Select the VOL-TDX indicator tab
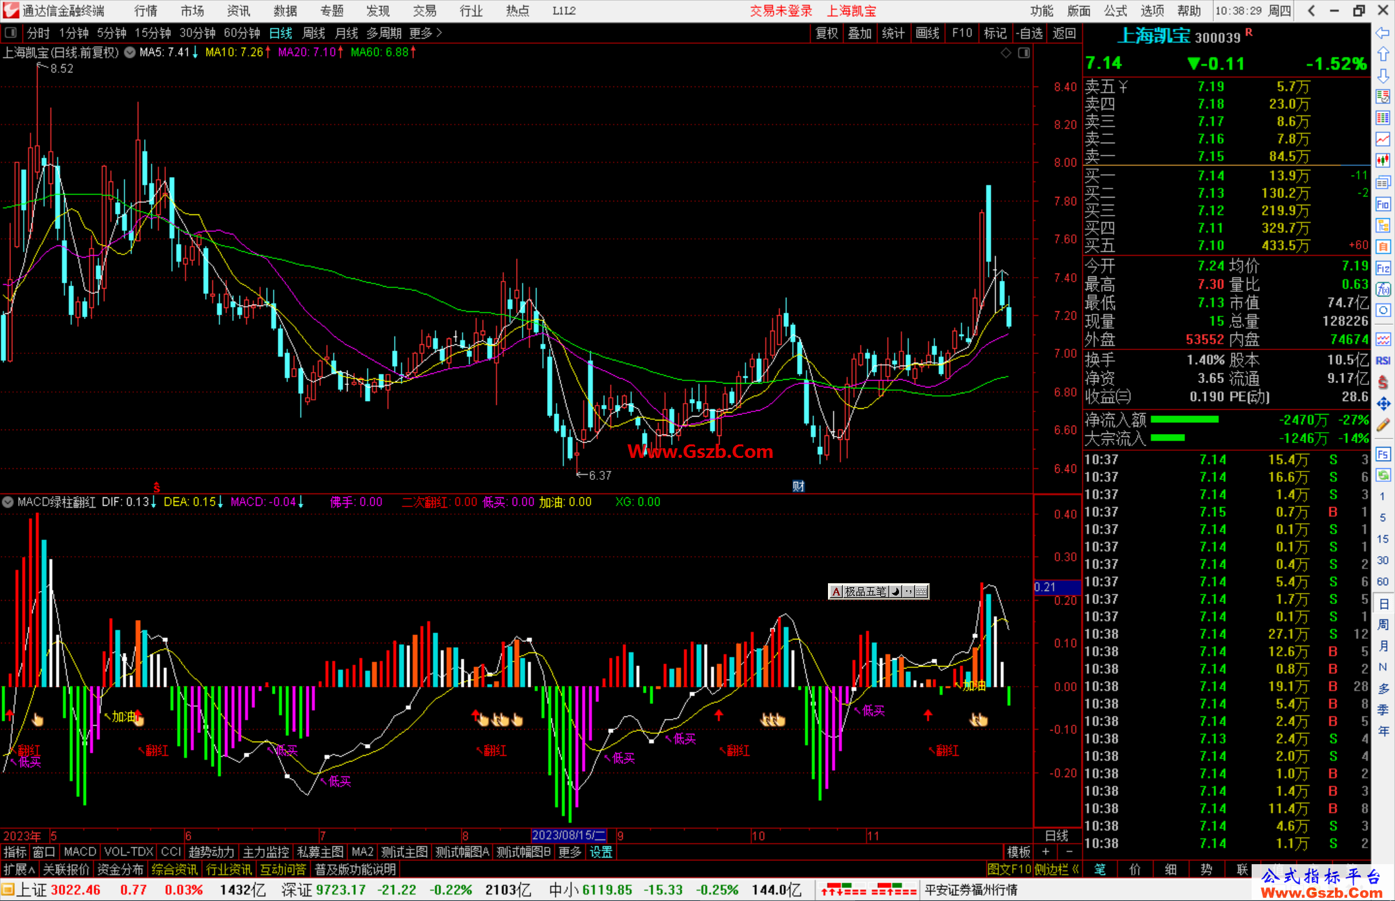Screen dimensions: 1395x901 (x=129, y=852)
